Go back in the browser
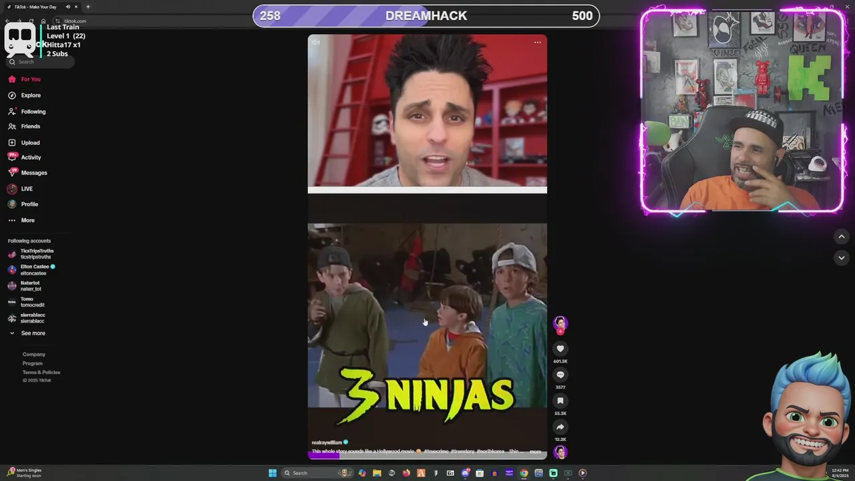This screenshot has width=855, height=481. [x=7, y=21]
